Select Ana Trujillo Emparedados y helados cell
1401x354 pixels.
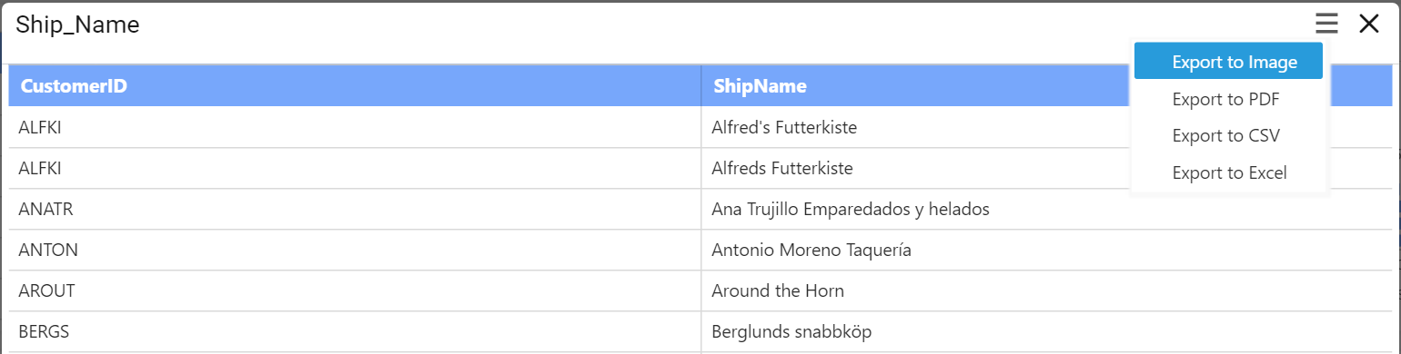coord(1046,210)
